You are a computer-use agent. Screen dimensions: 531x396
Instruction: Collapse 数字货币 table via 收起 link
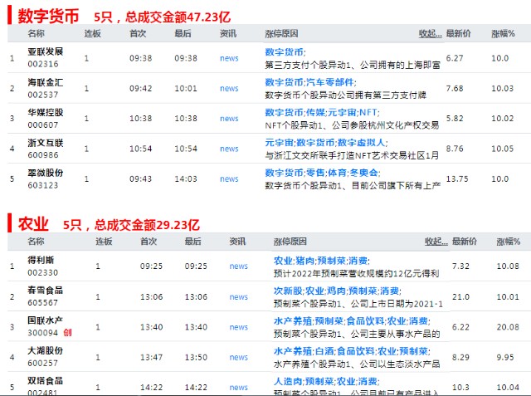(430, 33)
